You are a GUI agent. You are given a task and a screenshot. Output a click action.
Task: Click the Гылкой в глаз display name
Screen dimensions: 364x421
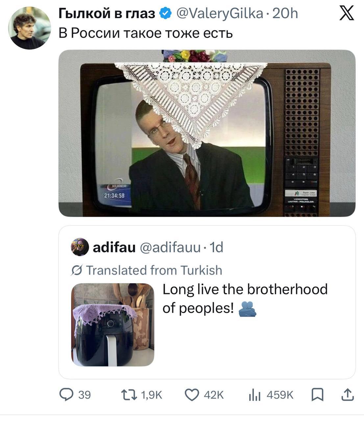click(107, 13)
